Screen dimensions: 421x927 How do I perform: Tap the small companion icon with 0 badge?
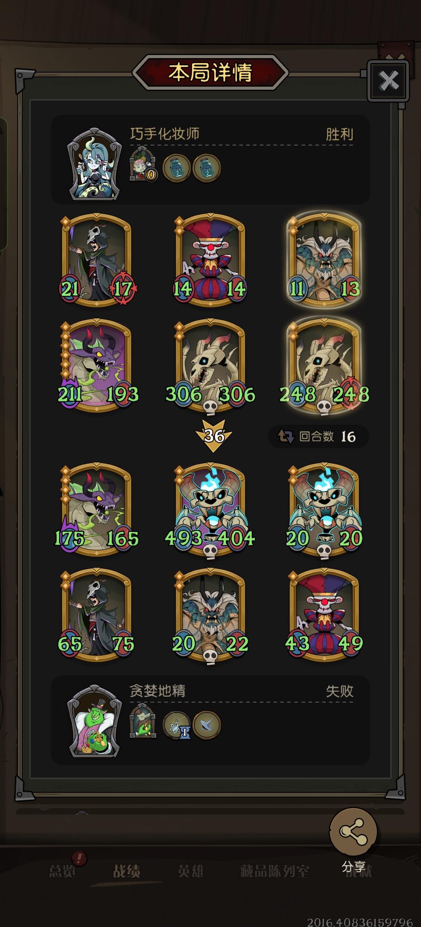[143, 164]
